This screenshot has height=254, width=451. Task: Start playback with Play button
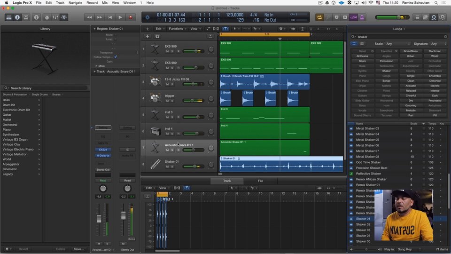(120, 17)
